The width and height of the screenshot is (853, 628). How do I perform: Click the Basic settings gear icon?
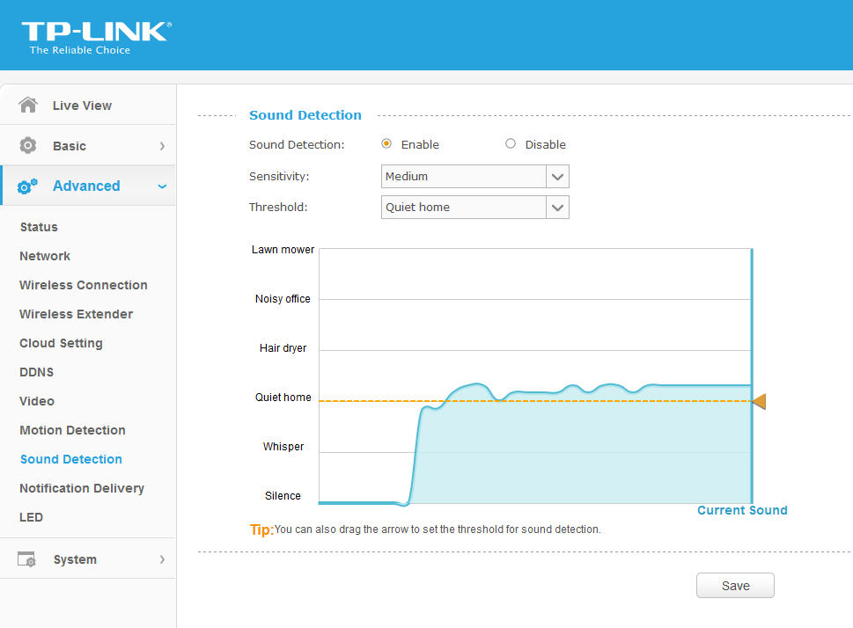(28, 145)
